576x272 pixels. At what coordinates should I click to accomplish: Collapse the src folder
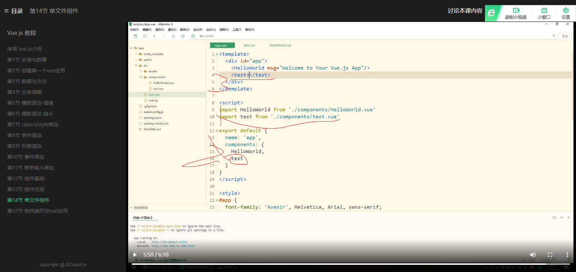pos(136,65)
